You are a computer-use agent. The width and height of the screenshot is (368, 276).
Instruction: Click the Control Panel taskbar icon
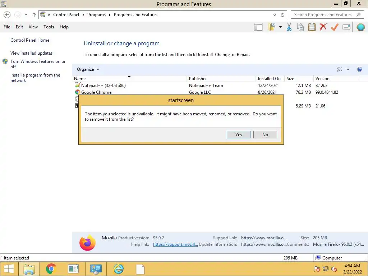tap(96, 269)
